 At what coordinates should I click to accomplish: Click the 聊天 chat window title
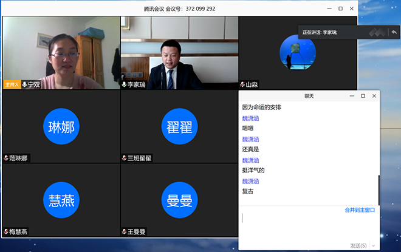click(x=309, y=96)
